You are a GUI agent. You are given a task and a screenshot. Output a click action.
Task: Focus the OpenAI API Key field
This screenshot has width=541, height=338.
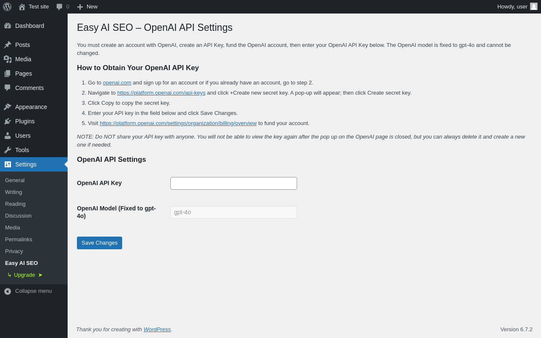pyautogui.click(x=234, y=183)
